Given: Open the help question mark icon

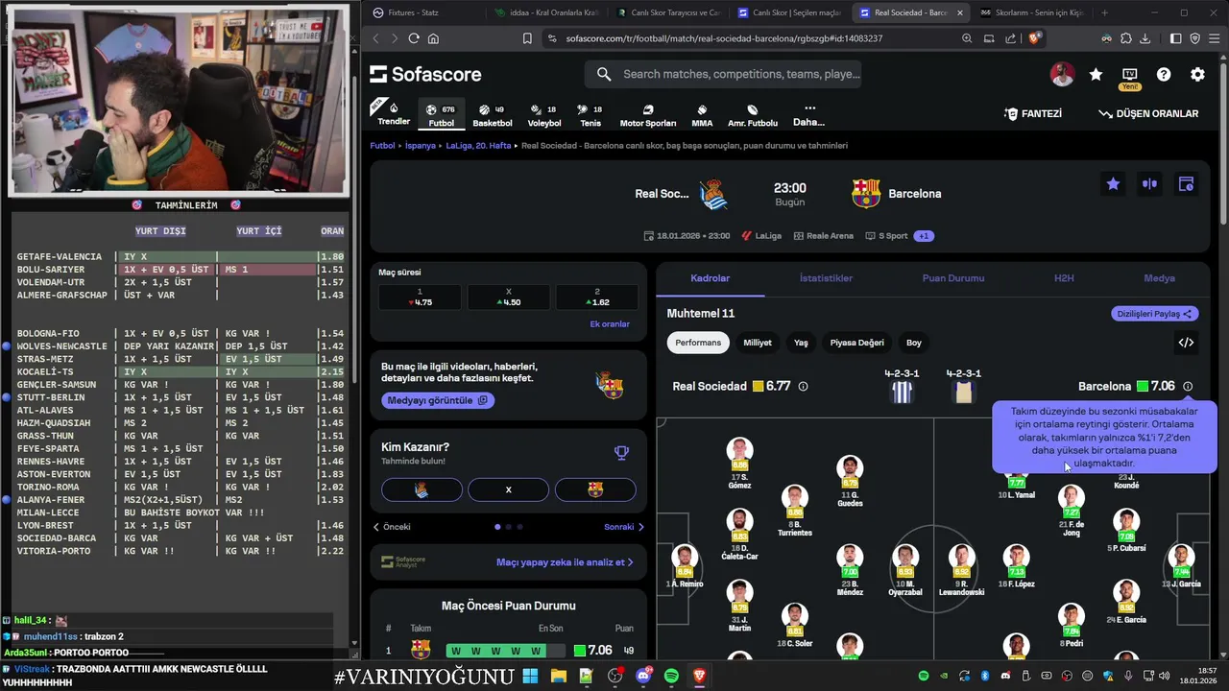Looking at the screenshot, I should pos(1164,74).
